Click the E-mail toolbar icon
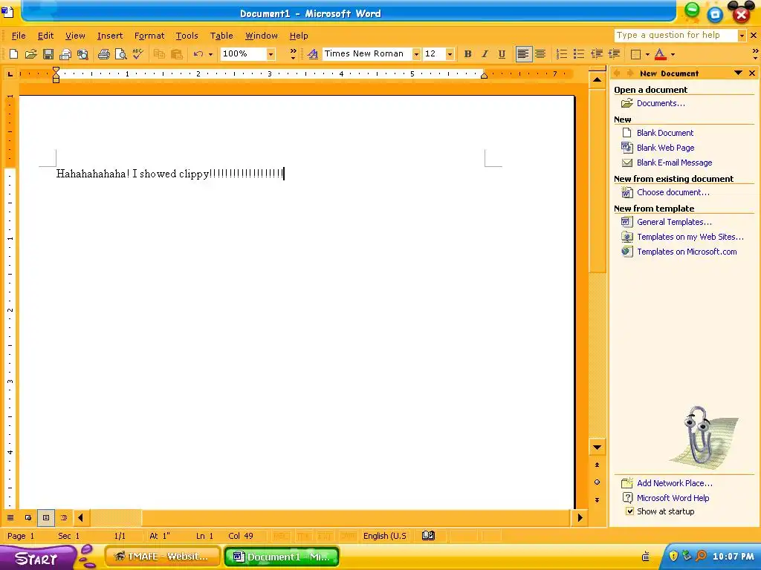761x570 pixels. [65, 54]
